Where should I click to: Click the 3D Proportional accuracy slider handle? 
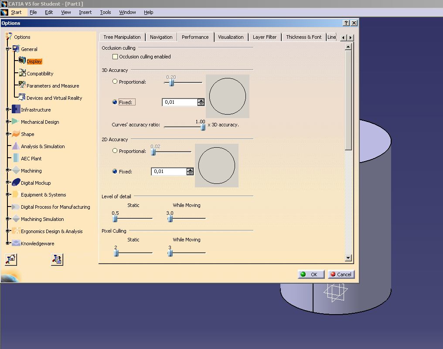coord(171,82)
